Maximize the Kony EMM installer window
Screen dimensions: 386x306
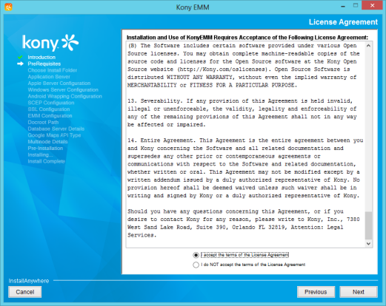356,5
